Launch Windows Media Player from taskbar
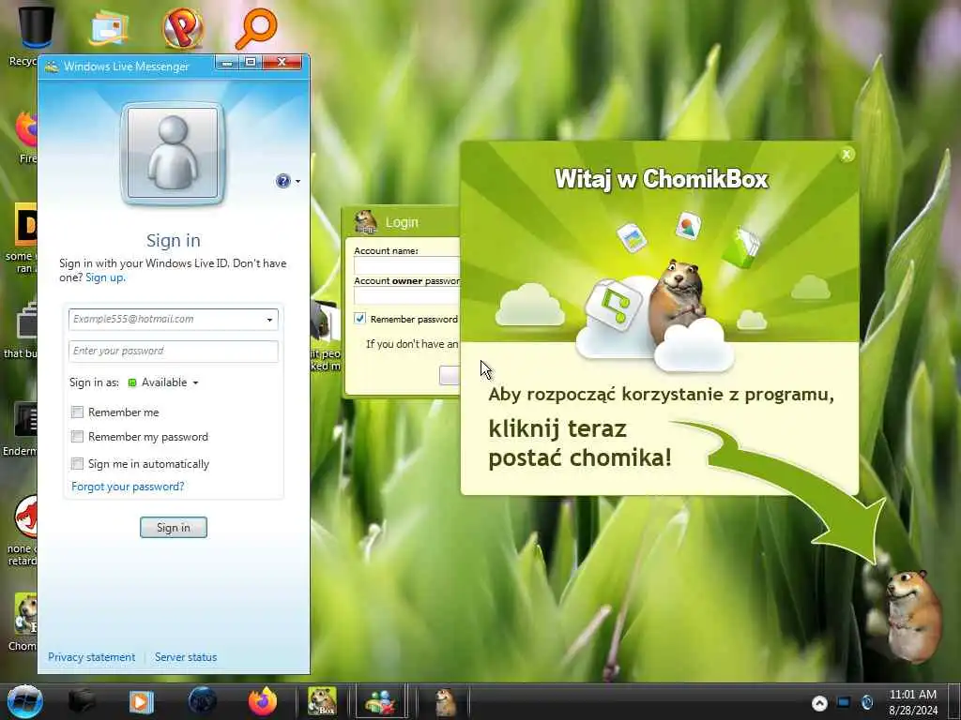Screen dimensions: 961x720 coord(142,701)
